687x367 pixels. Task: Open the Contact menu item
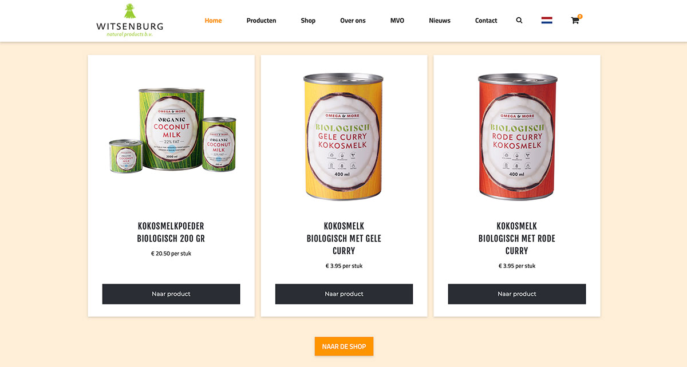coord(486,21)
